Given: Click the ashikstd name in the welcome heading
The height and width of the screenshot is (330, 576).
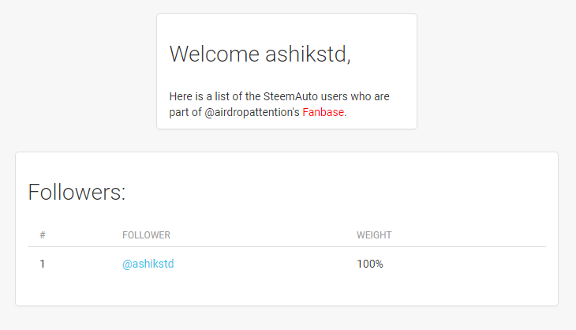Looking at the screenshot, I should [305, 54].
